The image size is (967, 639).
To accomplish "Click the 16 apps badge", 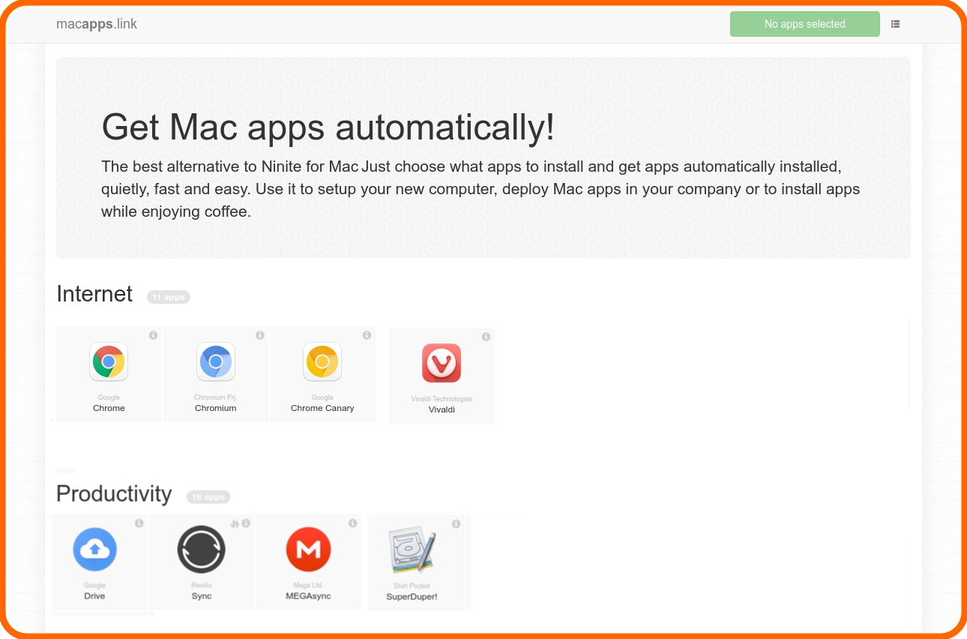I will pos(208,496).
